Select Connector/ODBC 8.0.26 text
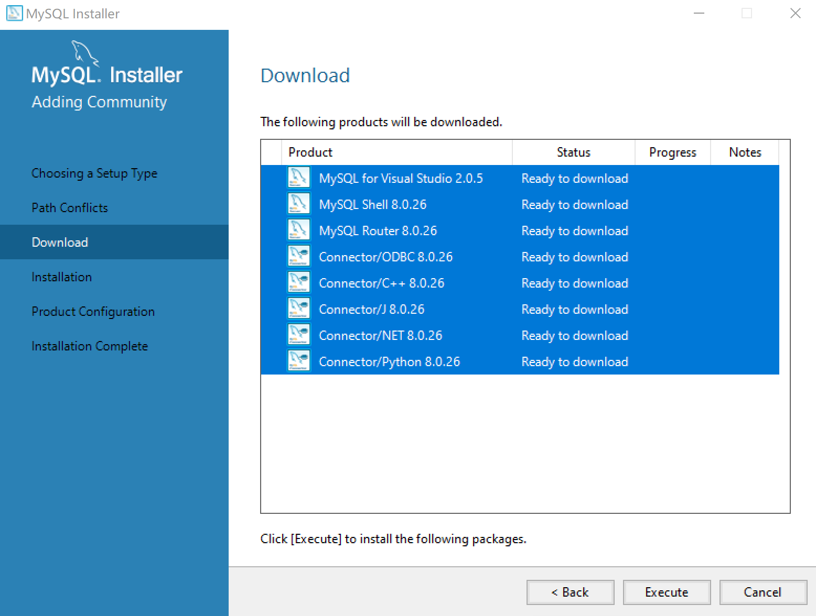This screenshot has height=616, width=816. [386, 257]
